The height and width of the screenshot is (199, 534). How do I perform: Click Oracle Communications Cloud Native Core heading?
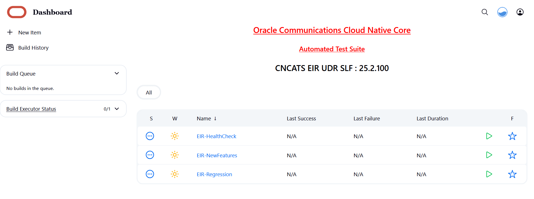(x=332, y=30)
